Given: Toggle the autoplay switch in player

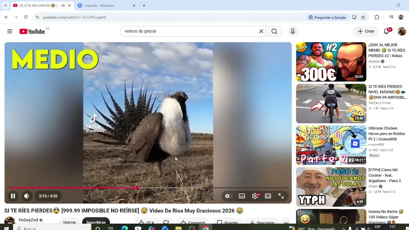Looking at the screenshot, I should coord(227,196).
